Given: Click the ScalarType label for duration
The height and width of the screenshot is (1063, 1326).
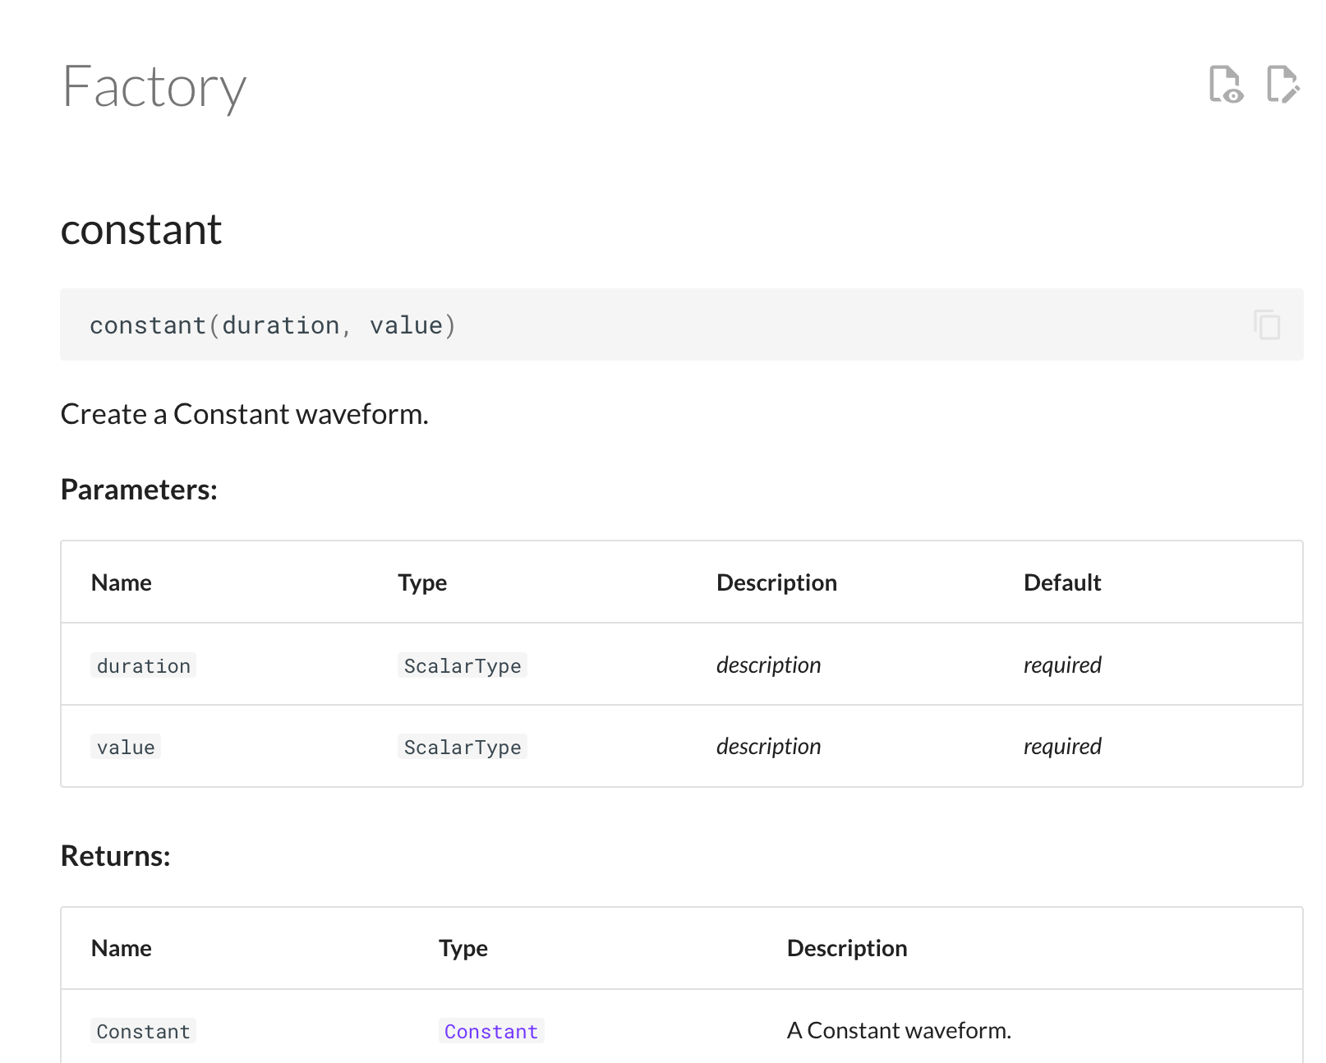Looking at the screenshot, I should coord(462,665).
